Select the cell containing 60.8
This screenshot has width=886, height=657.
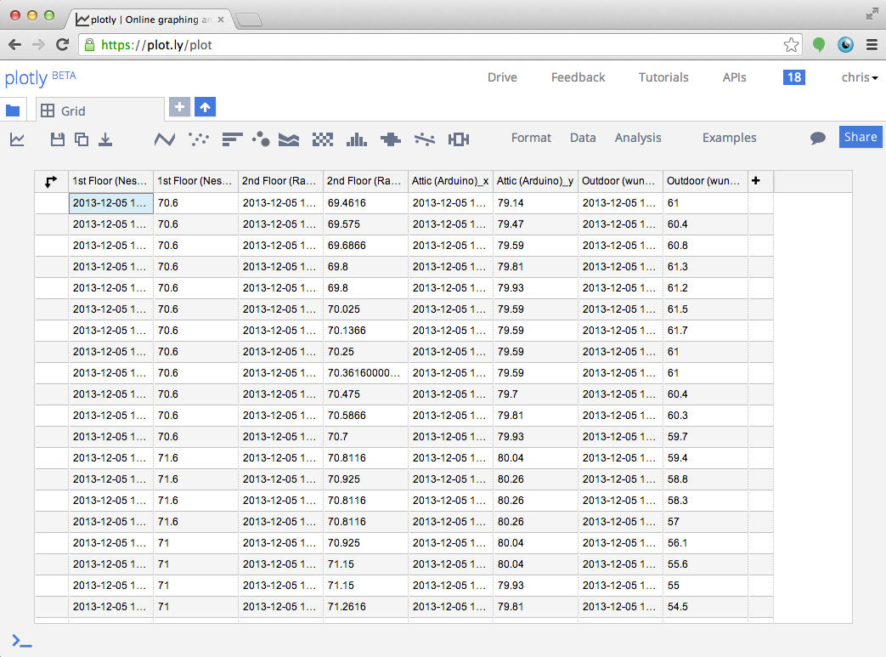click(705, 246)
